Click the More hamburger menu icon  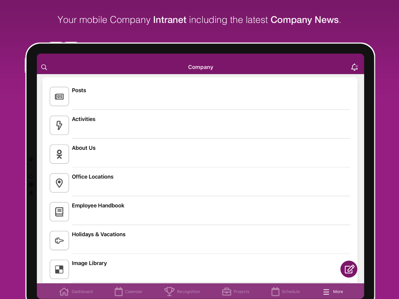326,292
